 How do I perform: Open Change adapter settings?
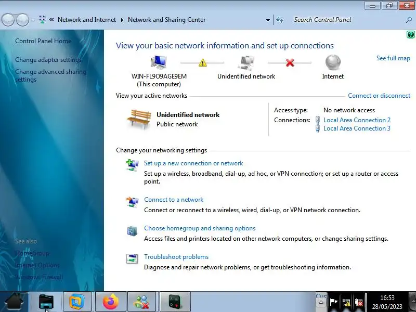48,60
